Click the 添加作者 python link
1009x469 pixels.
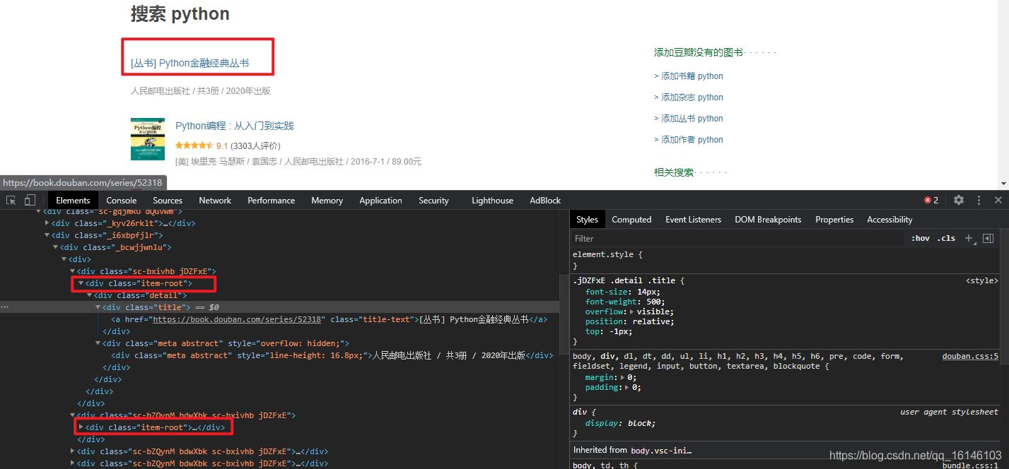pos(689,140)
